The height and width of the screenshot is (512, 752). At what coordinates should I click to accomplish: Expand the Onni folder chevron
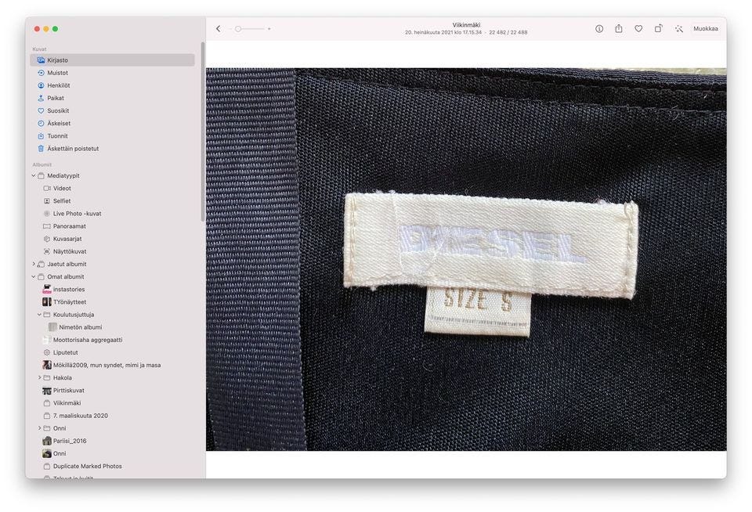coord(39,428)
